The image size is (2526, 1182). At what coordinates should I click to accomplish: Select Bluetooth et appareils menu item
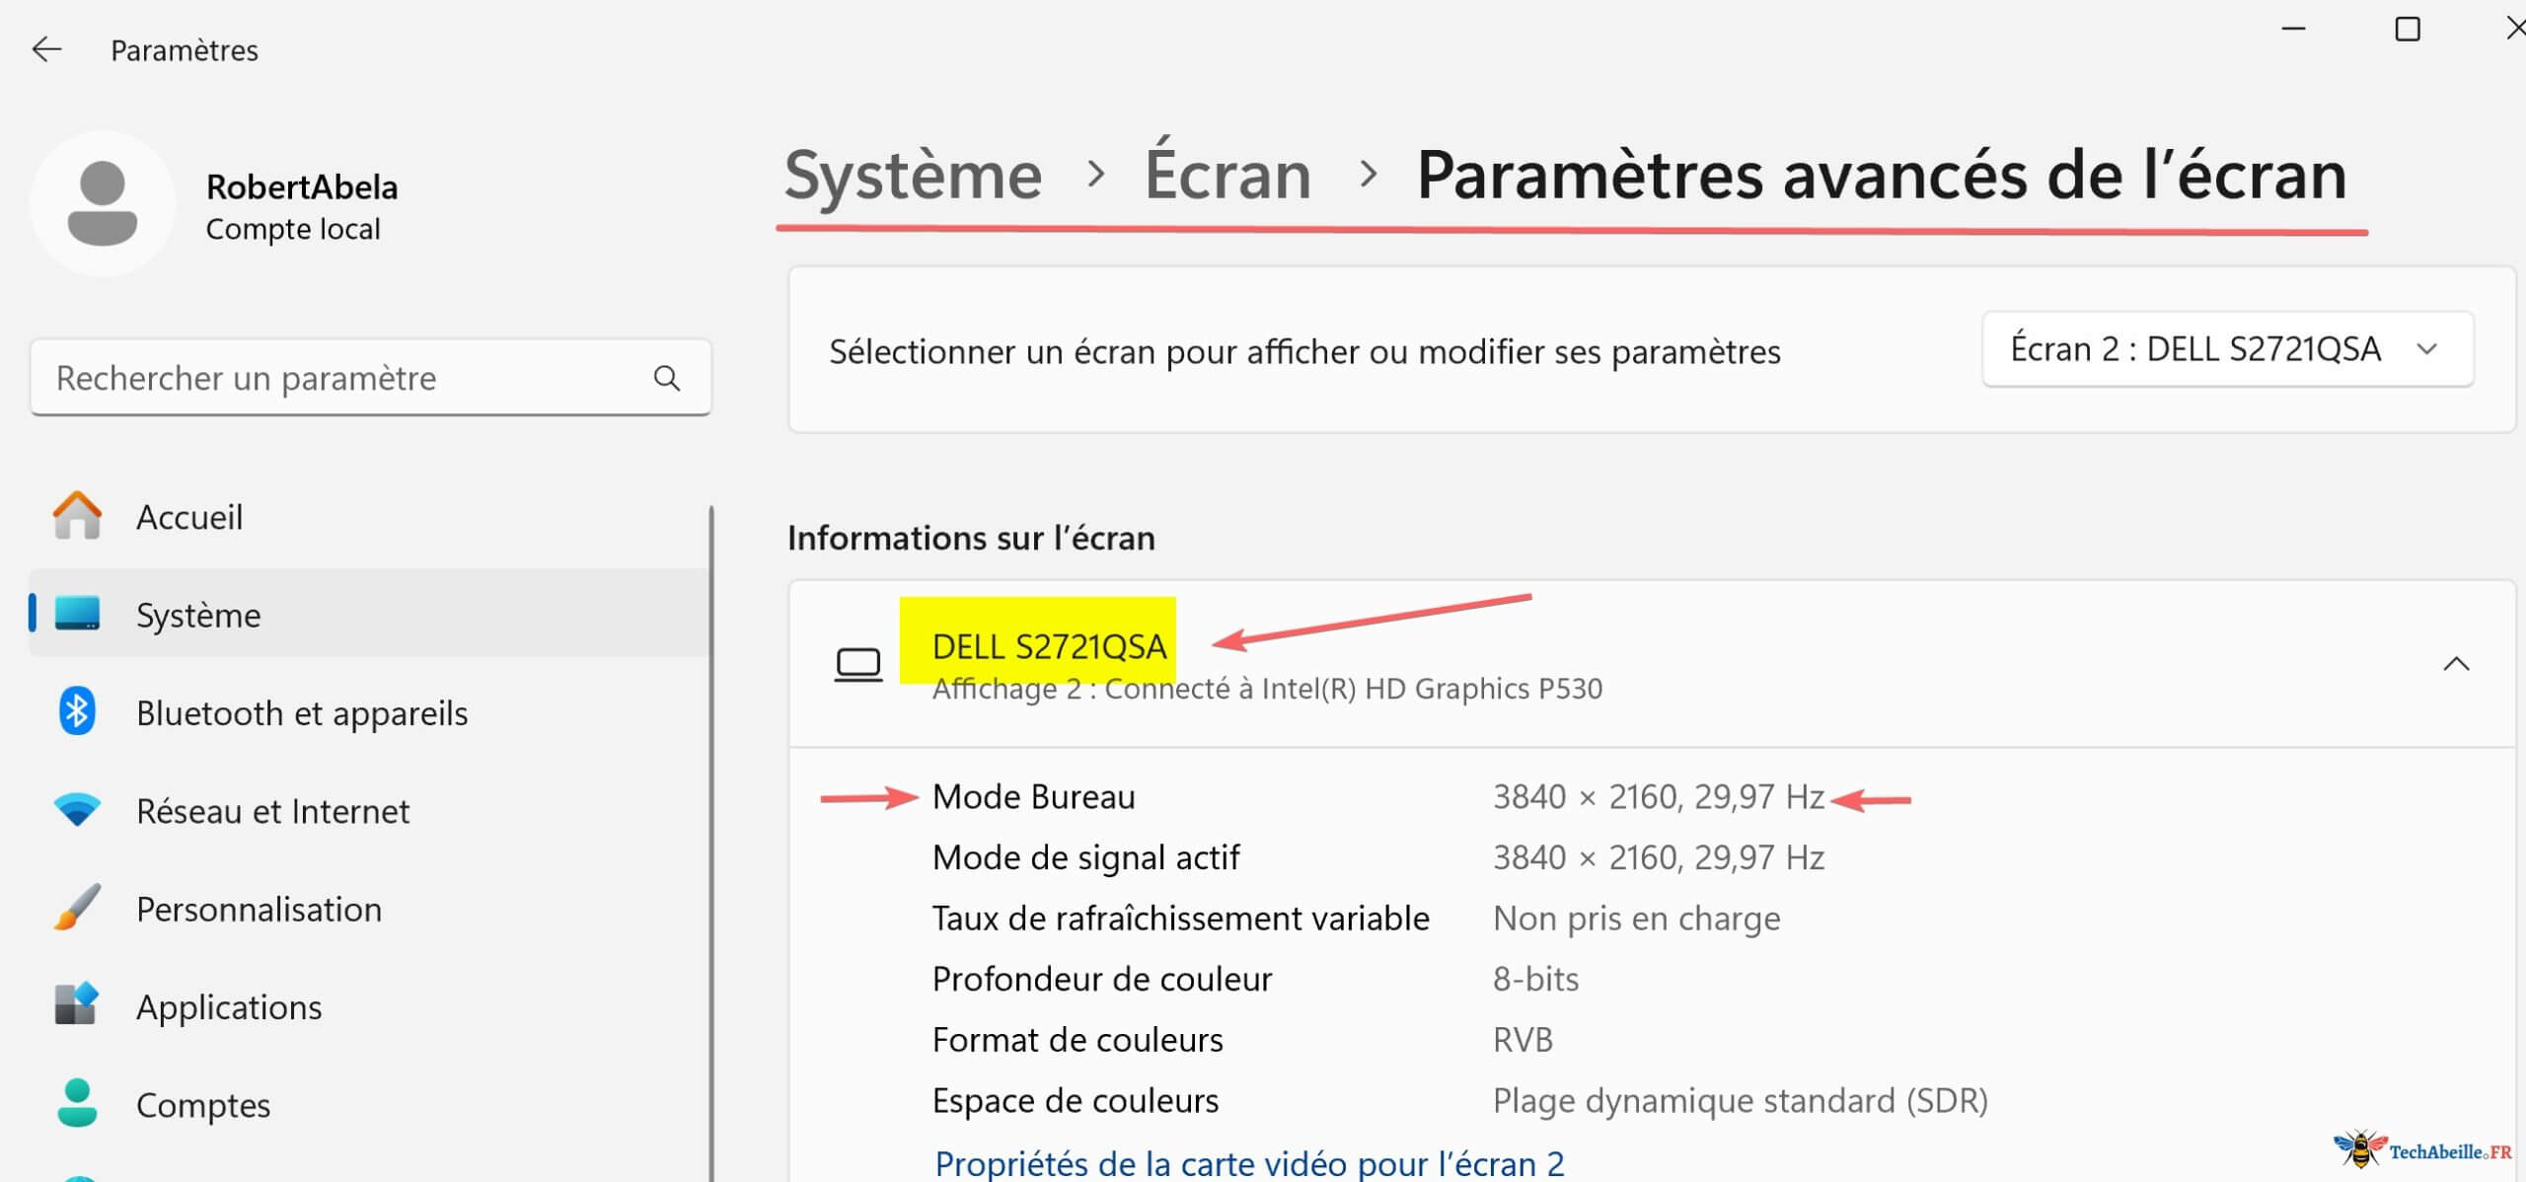click(x=302, y=712)
